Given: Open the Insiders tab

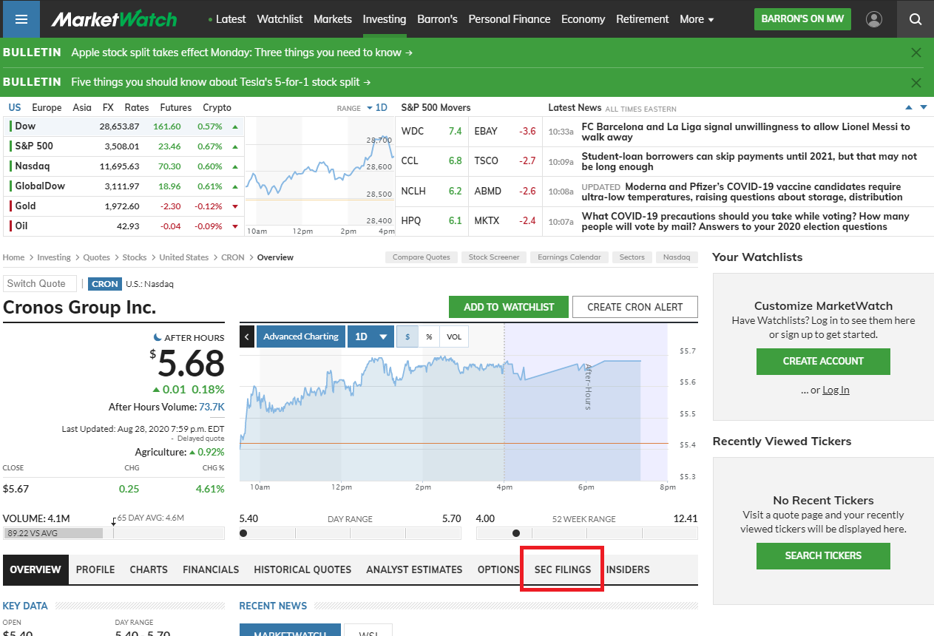Looking at the screenshot, I should 628,569.
